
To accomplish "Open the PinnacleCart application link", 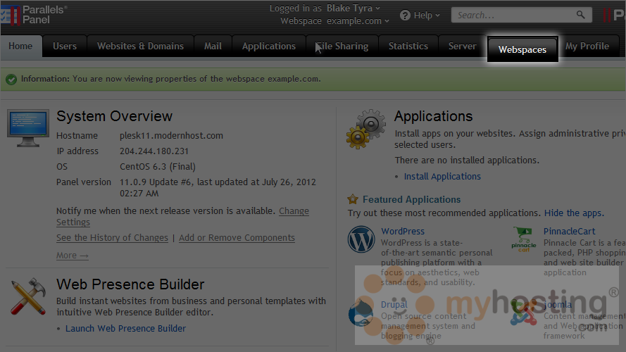I will click(x=569, y=232).
